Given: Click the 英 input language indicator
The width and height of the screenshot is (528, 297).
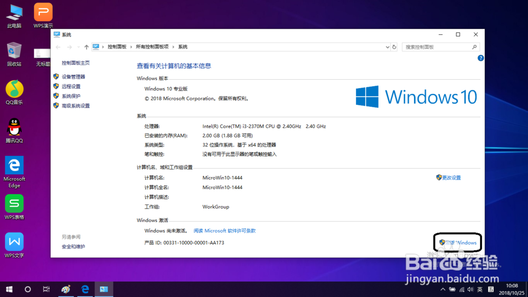Looking at the screenshot, I should pyautogui.click(x=480, y=289).
